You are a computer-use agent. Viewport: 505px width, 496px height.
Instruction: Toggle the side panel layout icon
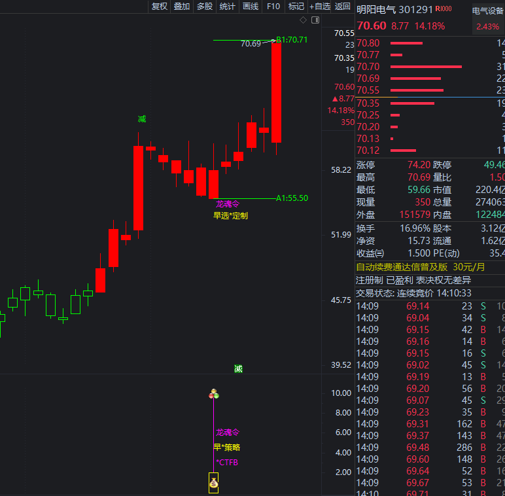[316, 20]
